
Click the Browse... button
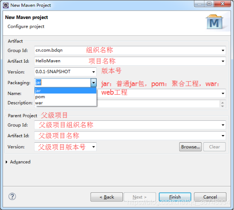click(190, 147)
